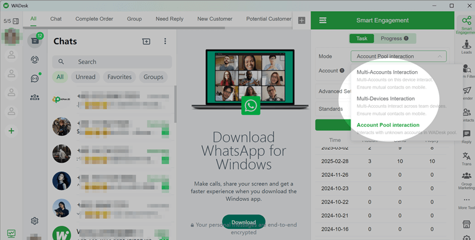Click the Time column header

point(335,140)
